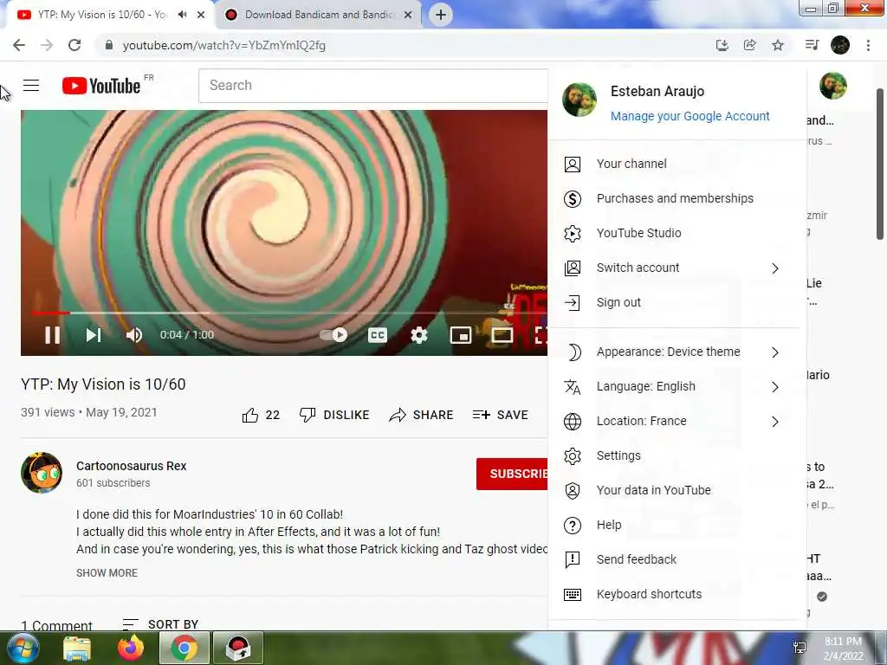Toggle closed captions CC button
The image size is (887, 665).
coord(378,335)
